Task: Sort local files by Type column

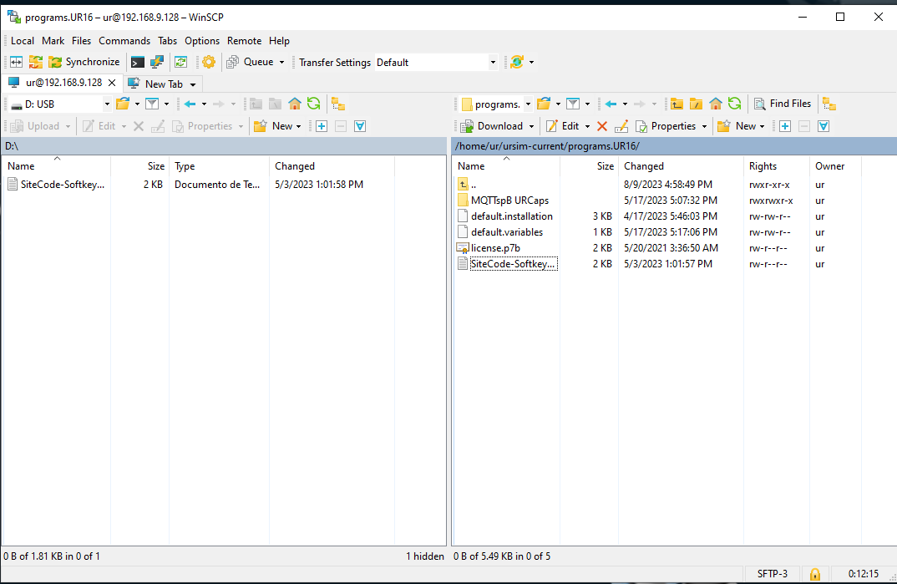Action: pos(219,166)
